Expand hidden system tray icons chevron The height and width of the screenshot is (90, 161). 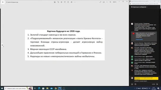pos(135,88)
